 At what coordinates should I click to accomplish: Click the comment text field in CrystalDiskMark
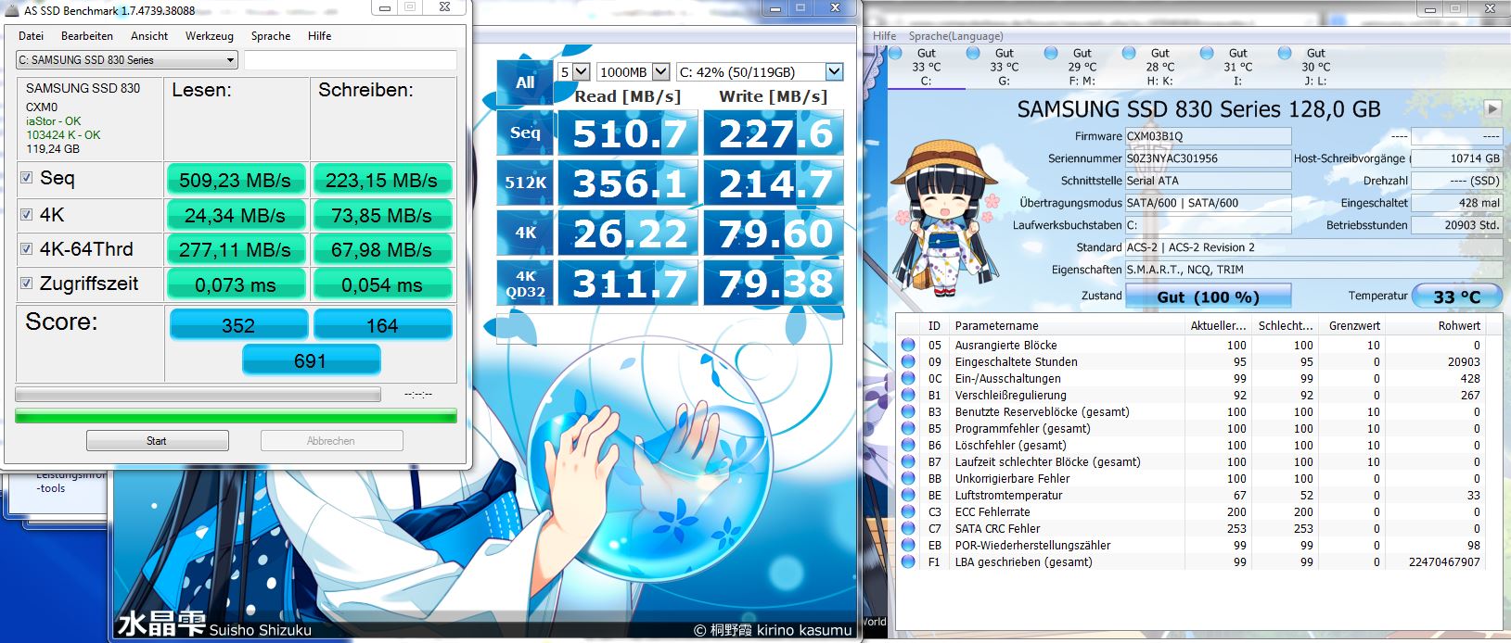670,329
